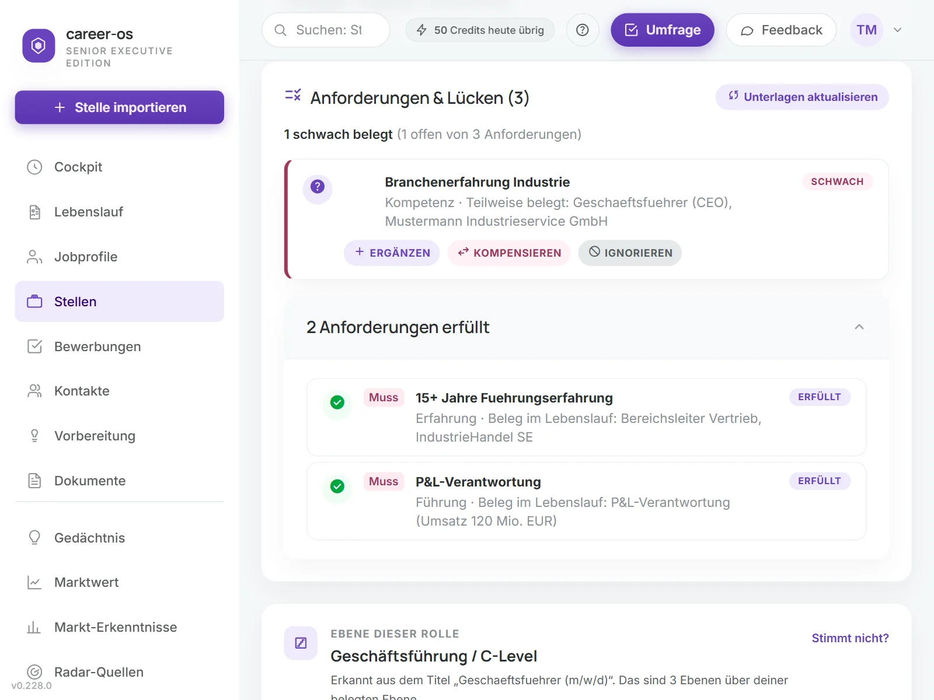The image size is (934, 700).
Task: Click the career-os logo icon
Action: [x=39, y=45]
